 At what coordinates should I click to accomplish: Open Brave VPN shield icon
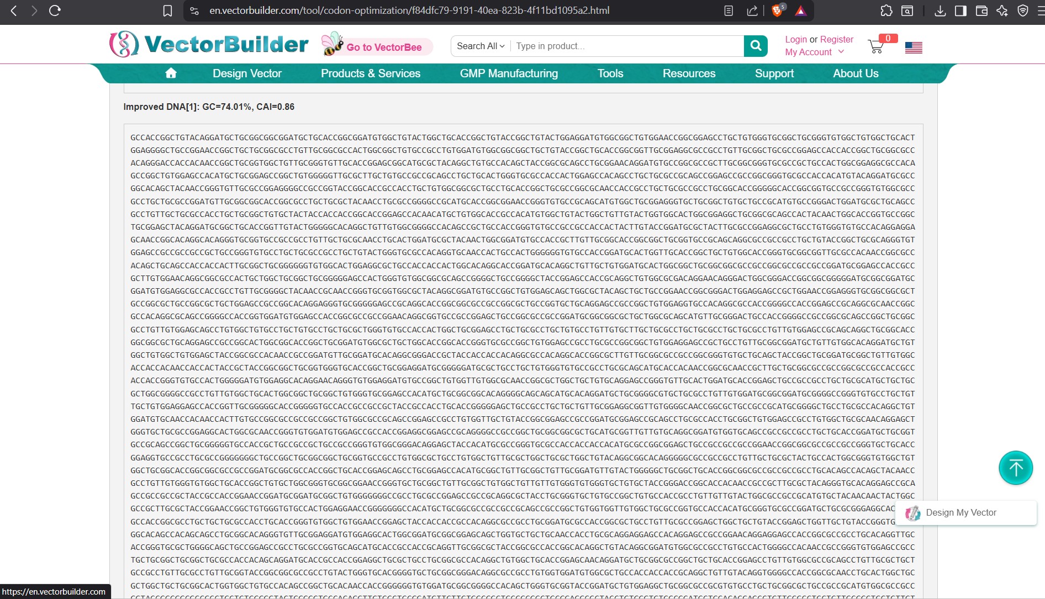(x=1023, y=10)
